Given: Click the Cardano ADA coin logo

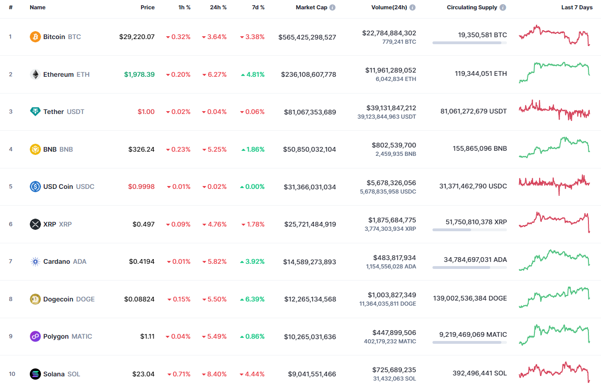Looking at the screenshot, I should pyautogui.click(x=35, y=261).
